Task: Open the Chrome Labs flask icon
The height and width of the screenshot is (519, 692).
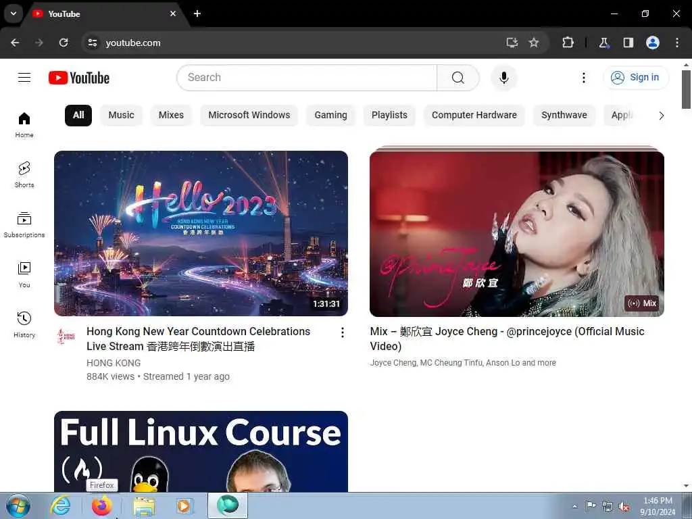Action: (x=603, y=43)
